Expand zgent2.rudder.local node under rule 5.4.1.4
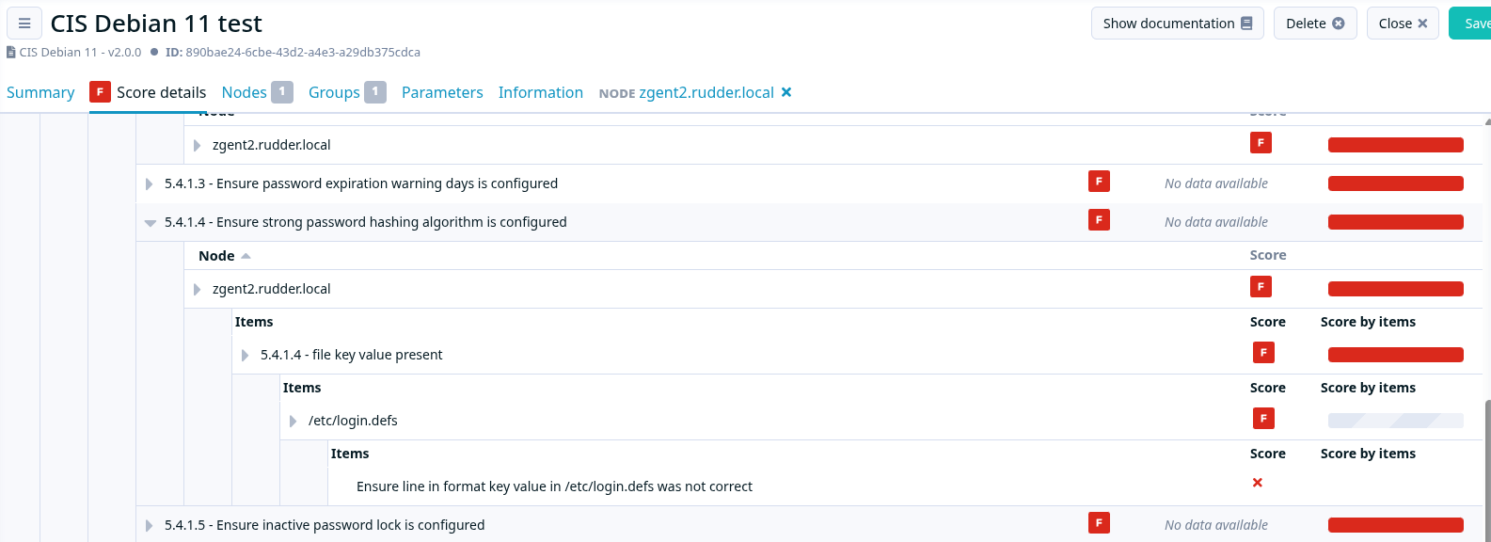Viewport: 1491px width, 542px height. (x=197, y=290)
